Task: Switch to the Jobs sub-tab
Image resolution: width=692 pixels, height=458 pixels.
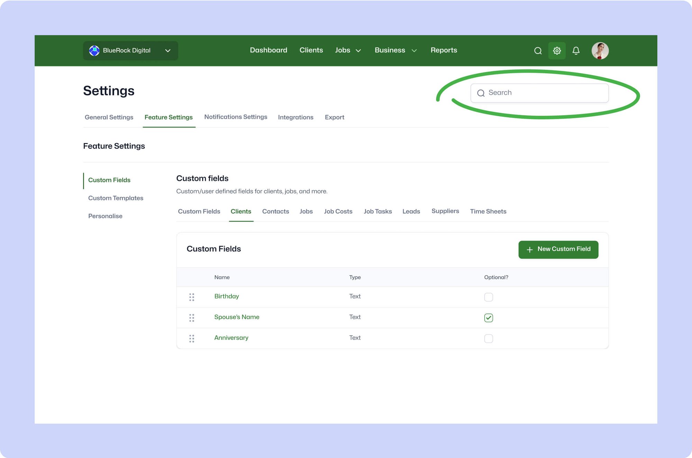Action: point(306,211)
